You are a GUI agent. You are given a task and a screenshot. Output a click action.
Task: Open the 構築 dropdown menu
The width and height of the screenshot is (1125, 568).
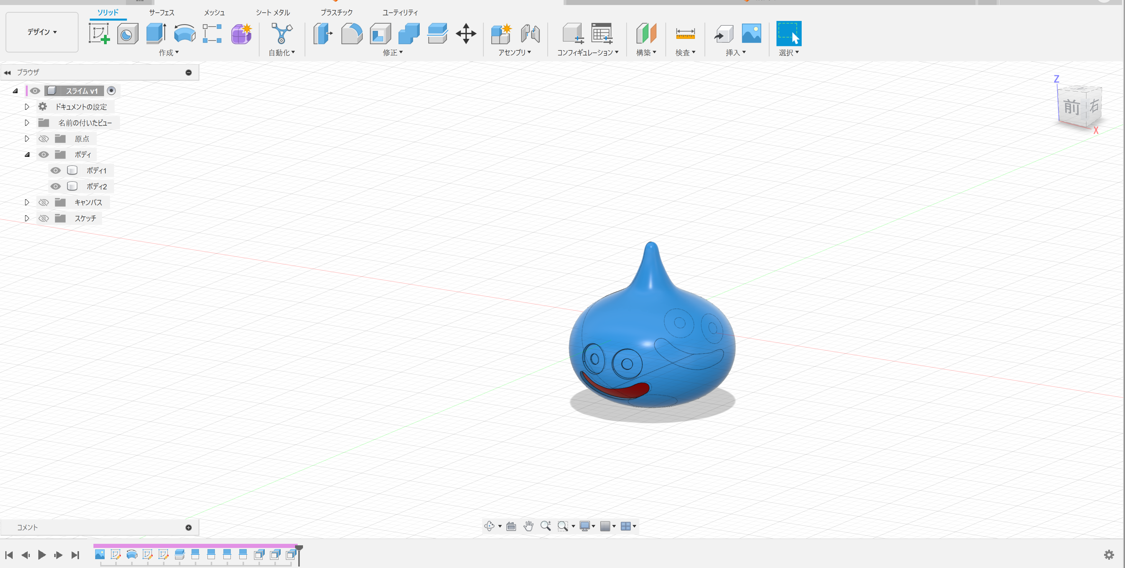click(646, 52)
